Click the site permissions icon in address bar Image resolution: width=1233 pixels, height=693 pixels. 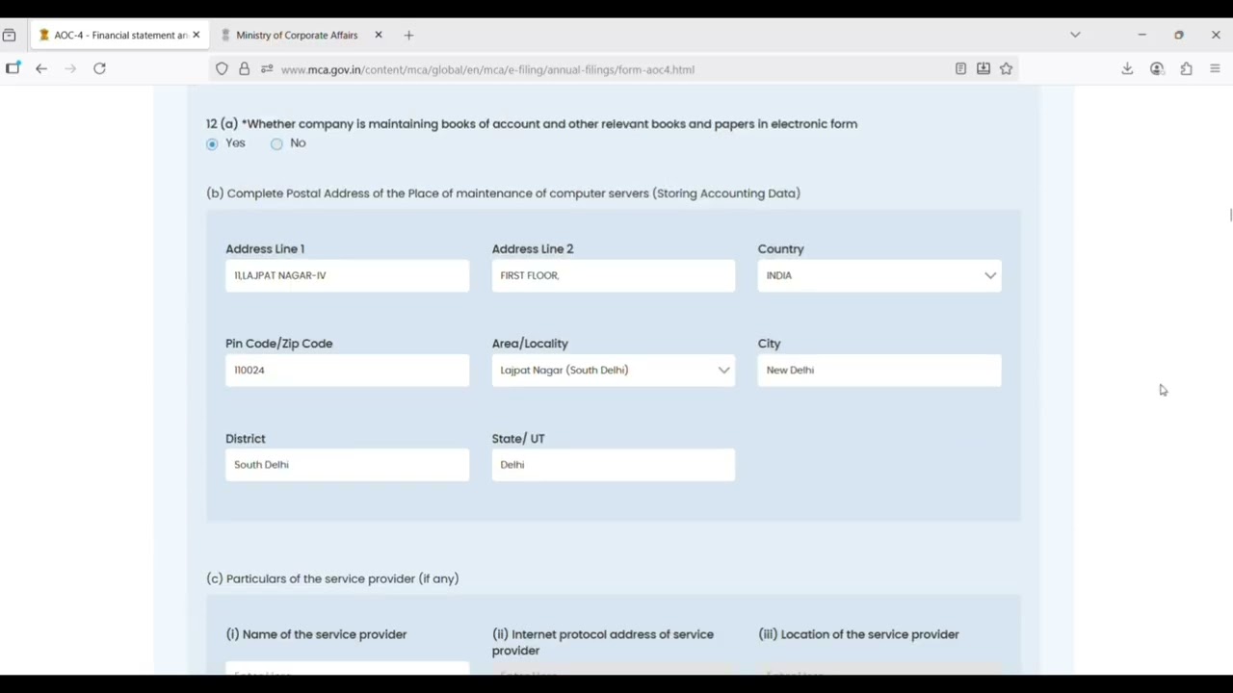[x=267, y=69]
